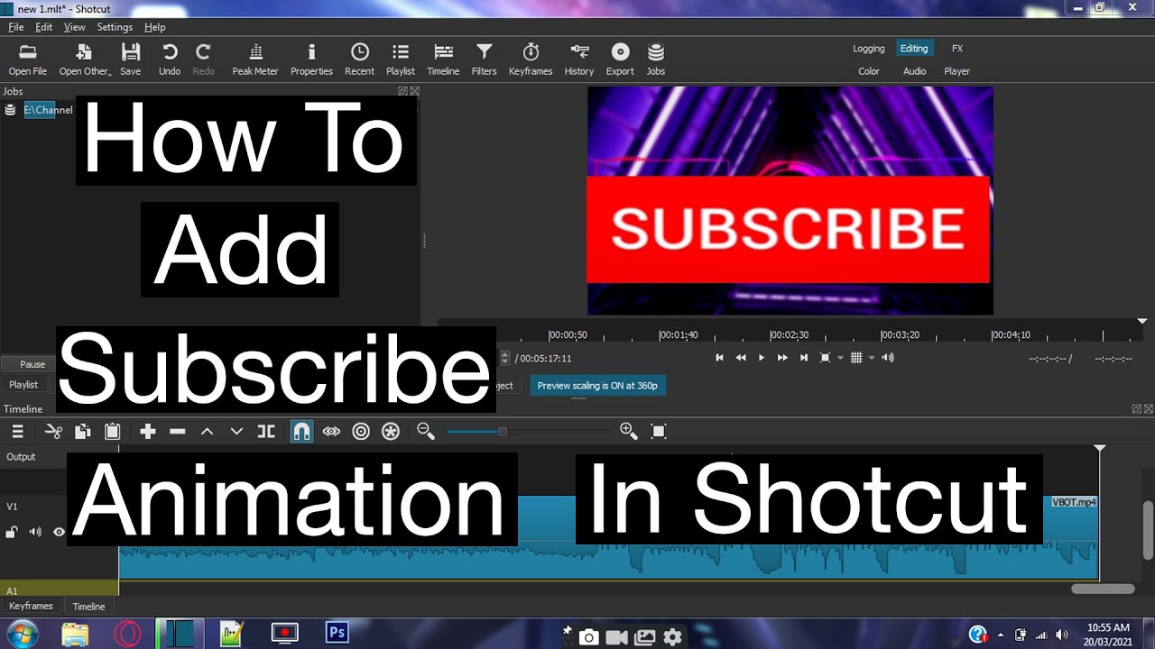Switch to the bottom Timeline tab

pos(89,607)
